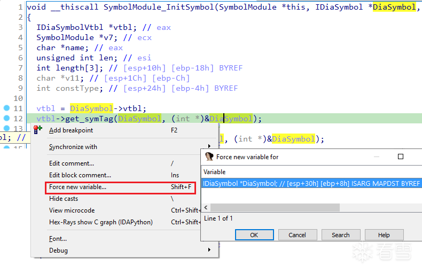Click 'SymbolModule *v7;' declaration
The image size is (422, 274).
(77, 37)
